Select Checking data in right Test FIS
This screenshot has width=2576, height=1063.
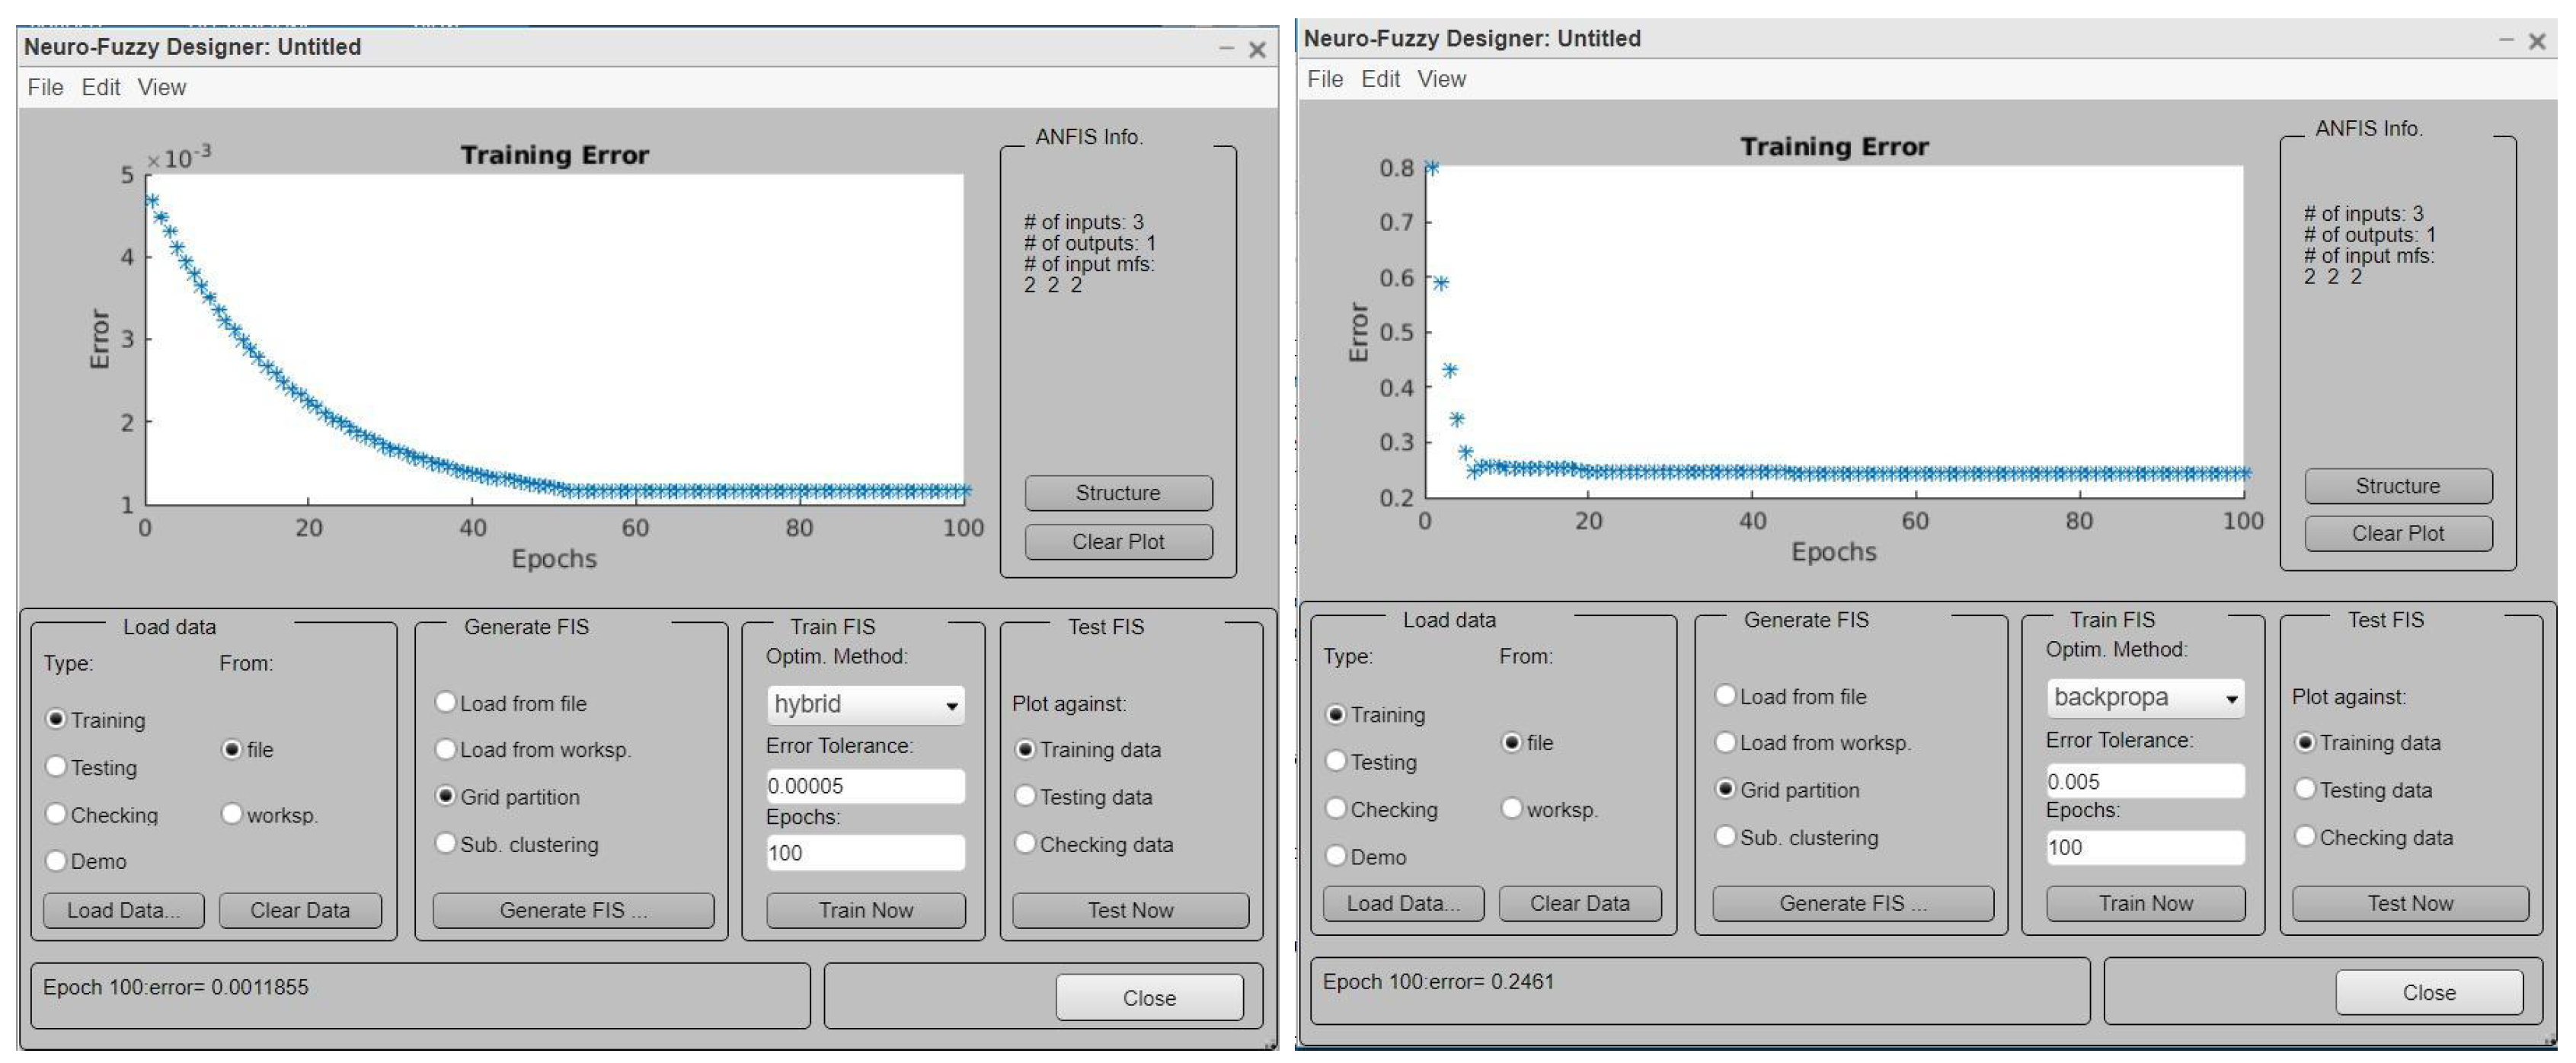tap(2305, 837)
